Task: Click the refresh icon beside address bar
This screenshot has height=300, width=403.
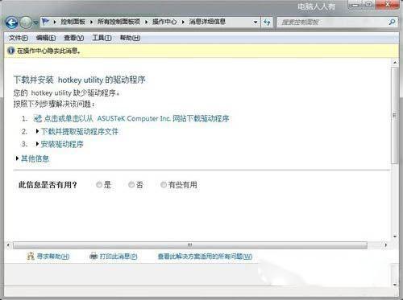Action: (x=267, y=23)
